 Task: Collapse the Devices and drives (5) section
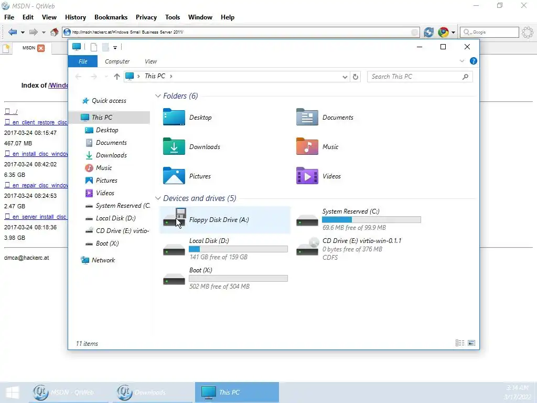158,198
